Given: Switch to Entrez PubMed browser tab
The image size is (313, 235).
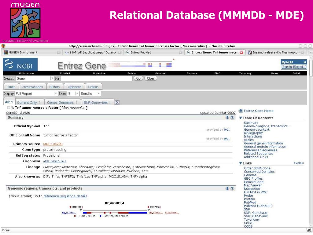Looking at the screenshot, I should [154, 52].
